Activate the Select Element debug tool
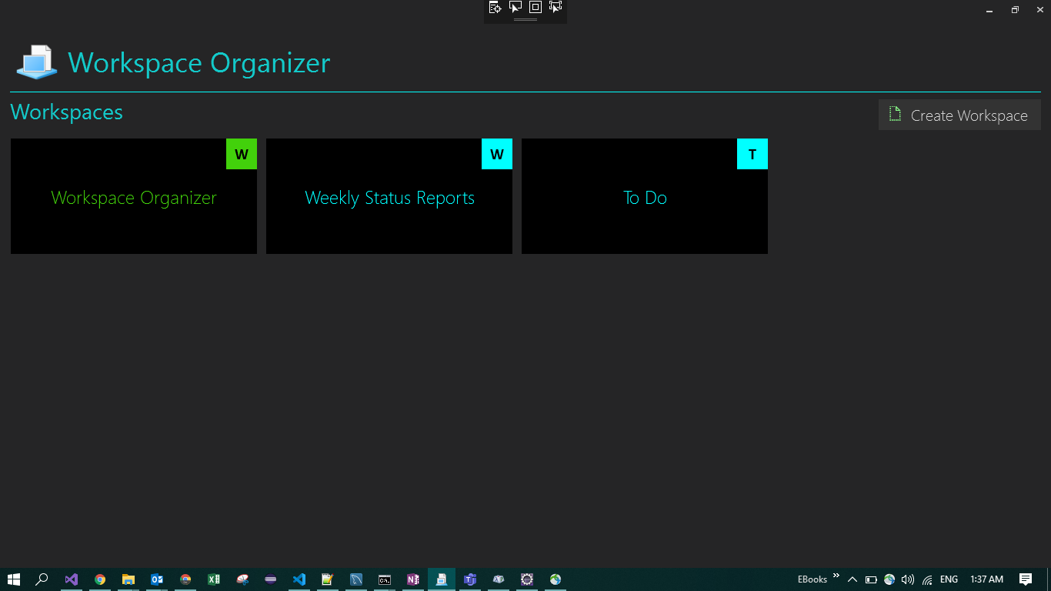Screen dimensions: 1051x591 click(515, 8)
